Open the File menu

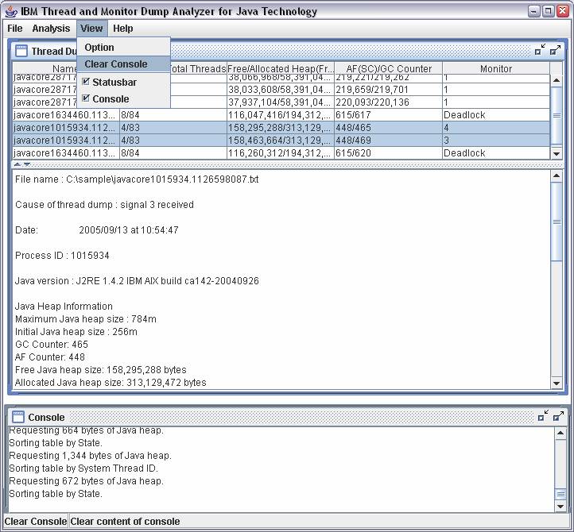click(x=15, y=29)
